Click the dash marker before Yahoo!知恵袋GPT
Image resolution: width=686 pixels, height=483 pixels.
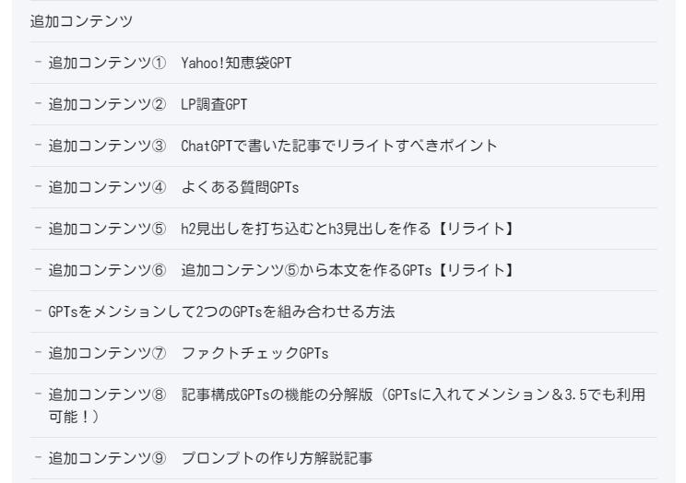coord(38,62)
